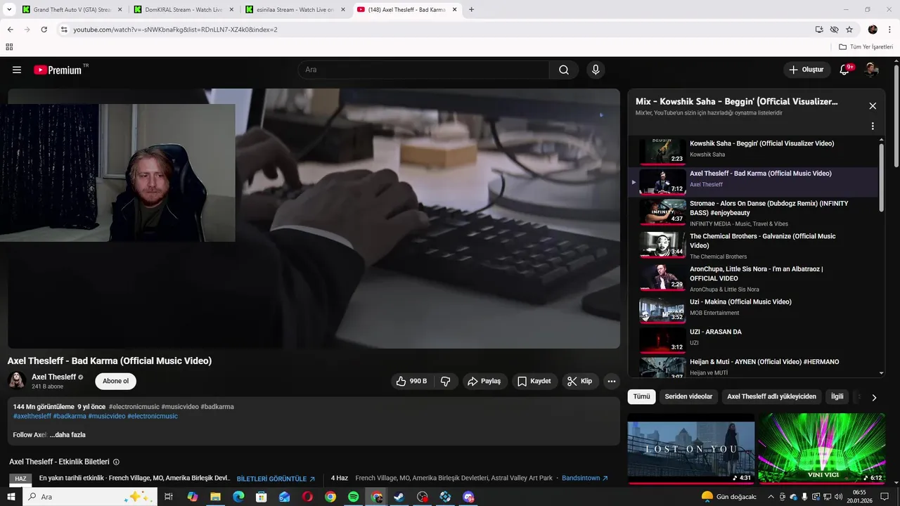Image resolution: width=900 pixels, height=506 pixels.
Task: Open Steam from the taskbar
Action: pyautogui.click(x=399, y=497)
